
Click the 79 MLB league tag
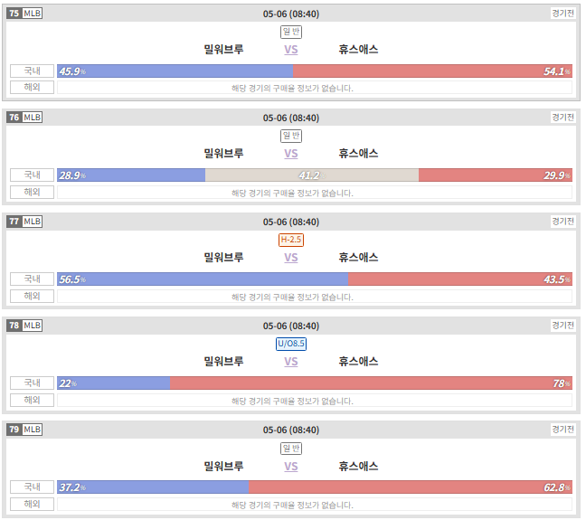[x=24, y=430]
